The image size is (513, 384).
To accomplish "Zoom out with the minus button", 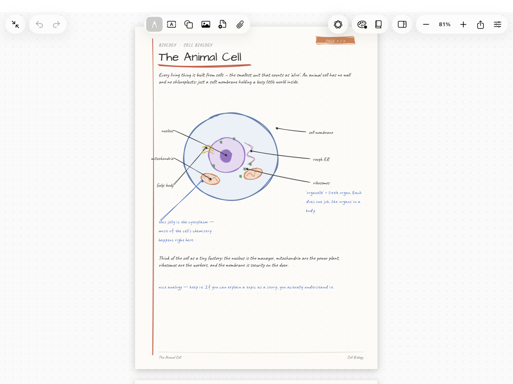I will pos(426,24).
